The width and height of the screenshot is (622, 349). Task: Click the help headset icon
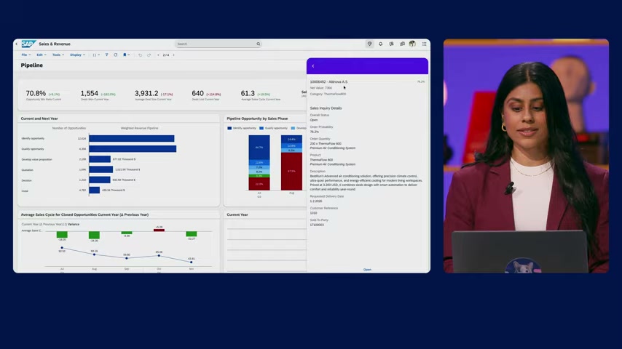point(391,44)
